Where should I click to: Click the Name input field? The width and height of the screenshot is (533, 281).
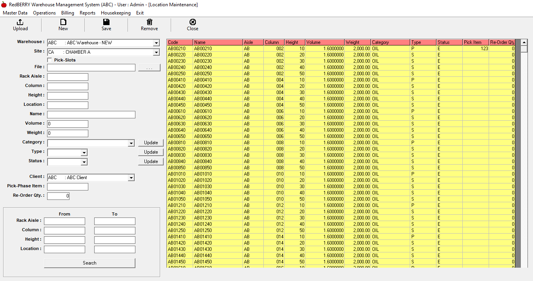91,115
